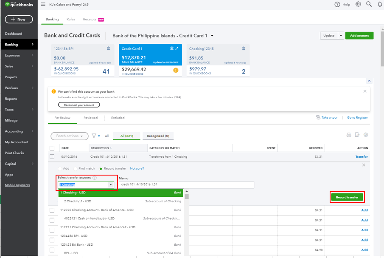This screenshot has height=258, width=384.
Task: Toggle the select-all transactions checkbox
Action: (52, 148)
